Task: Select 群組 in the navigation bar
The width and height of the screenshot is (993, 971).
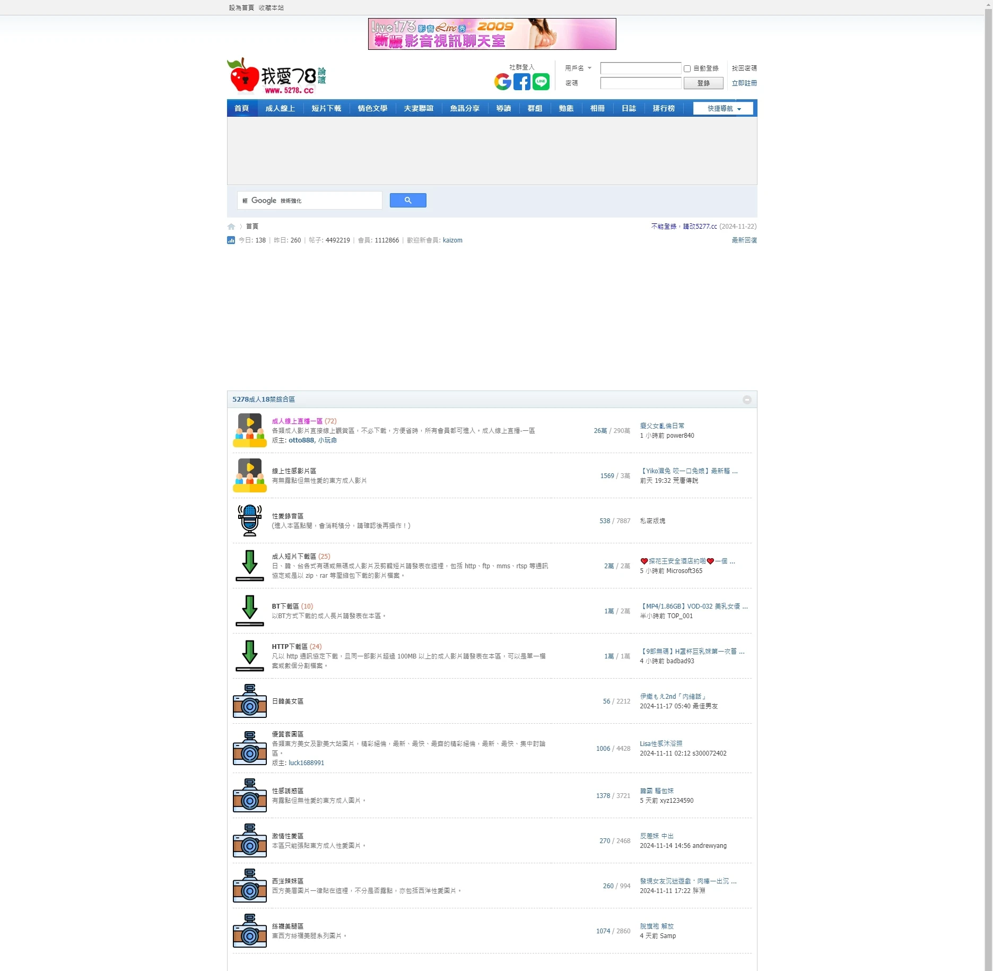Action: (534, 109)
